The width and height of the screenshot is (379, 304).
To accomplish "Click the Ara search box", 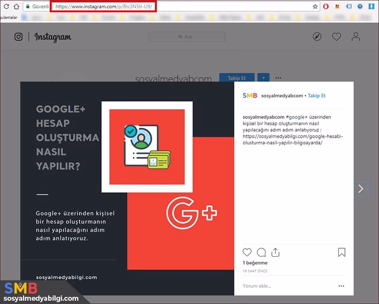I will 187,37.
